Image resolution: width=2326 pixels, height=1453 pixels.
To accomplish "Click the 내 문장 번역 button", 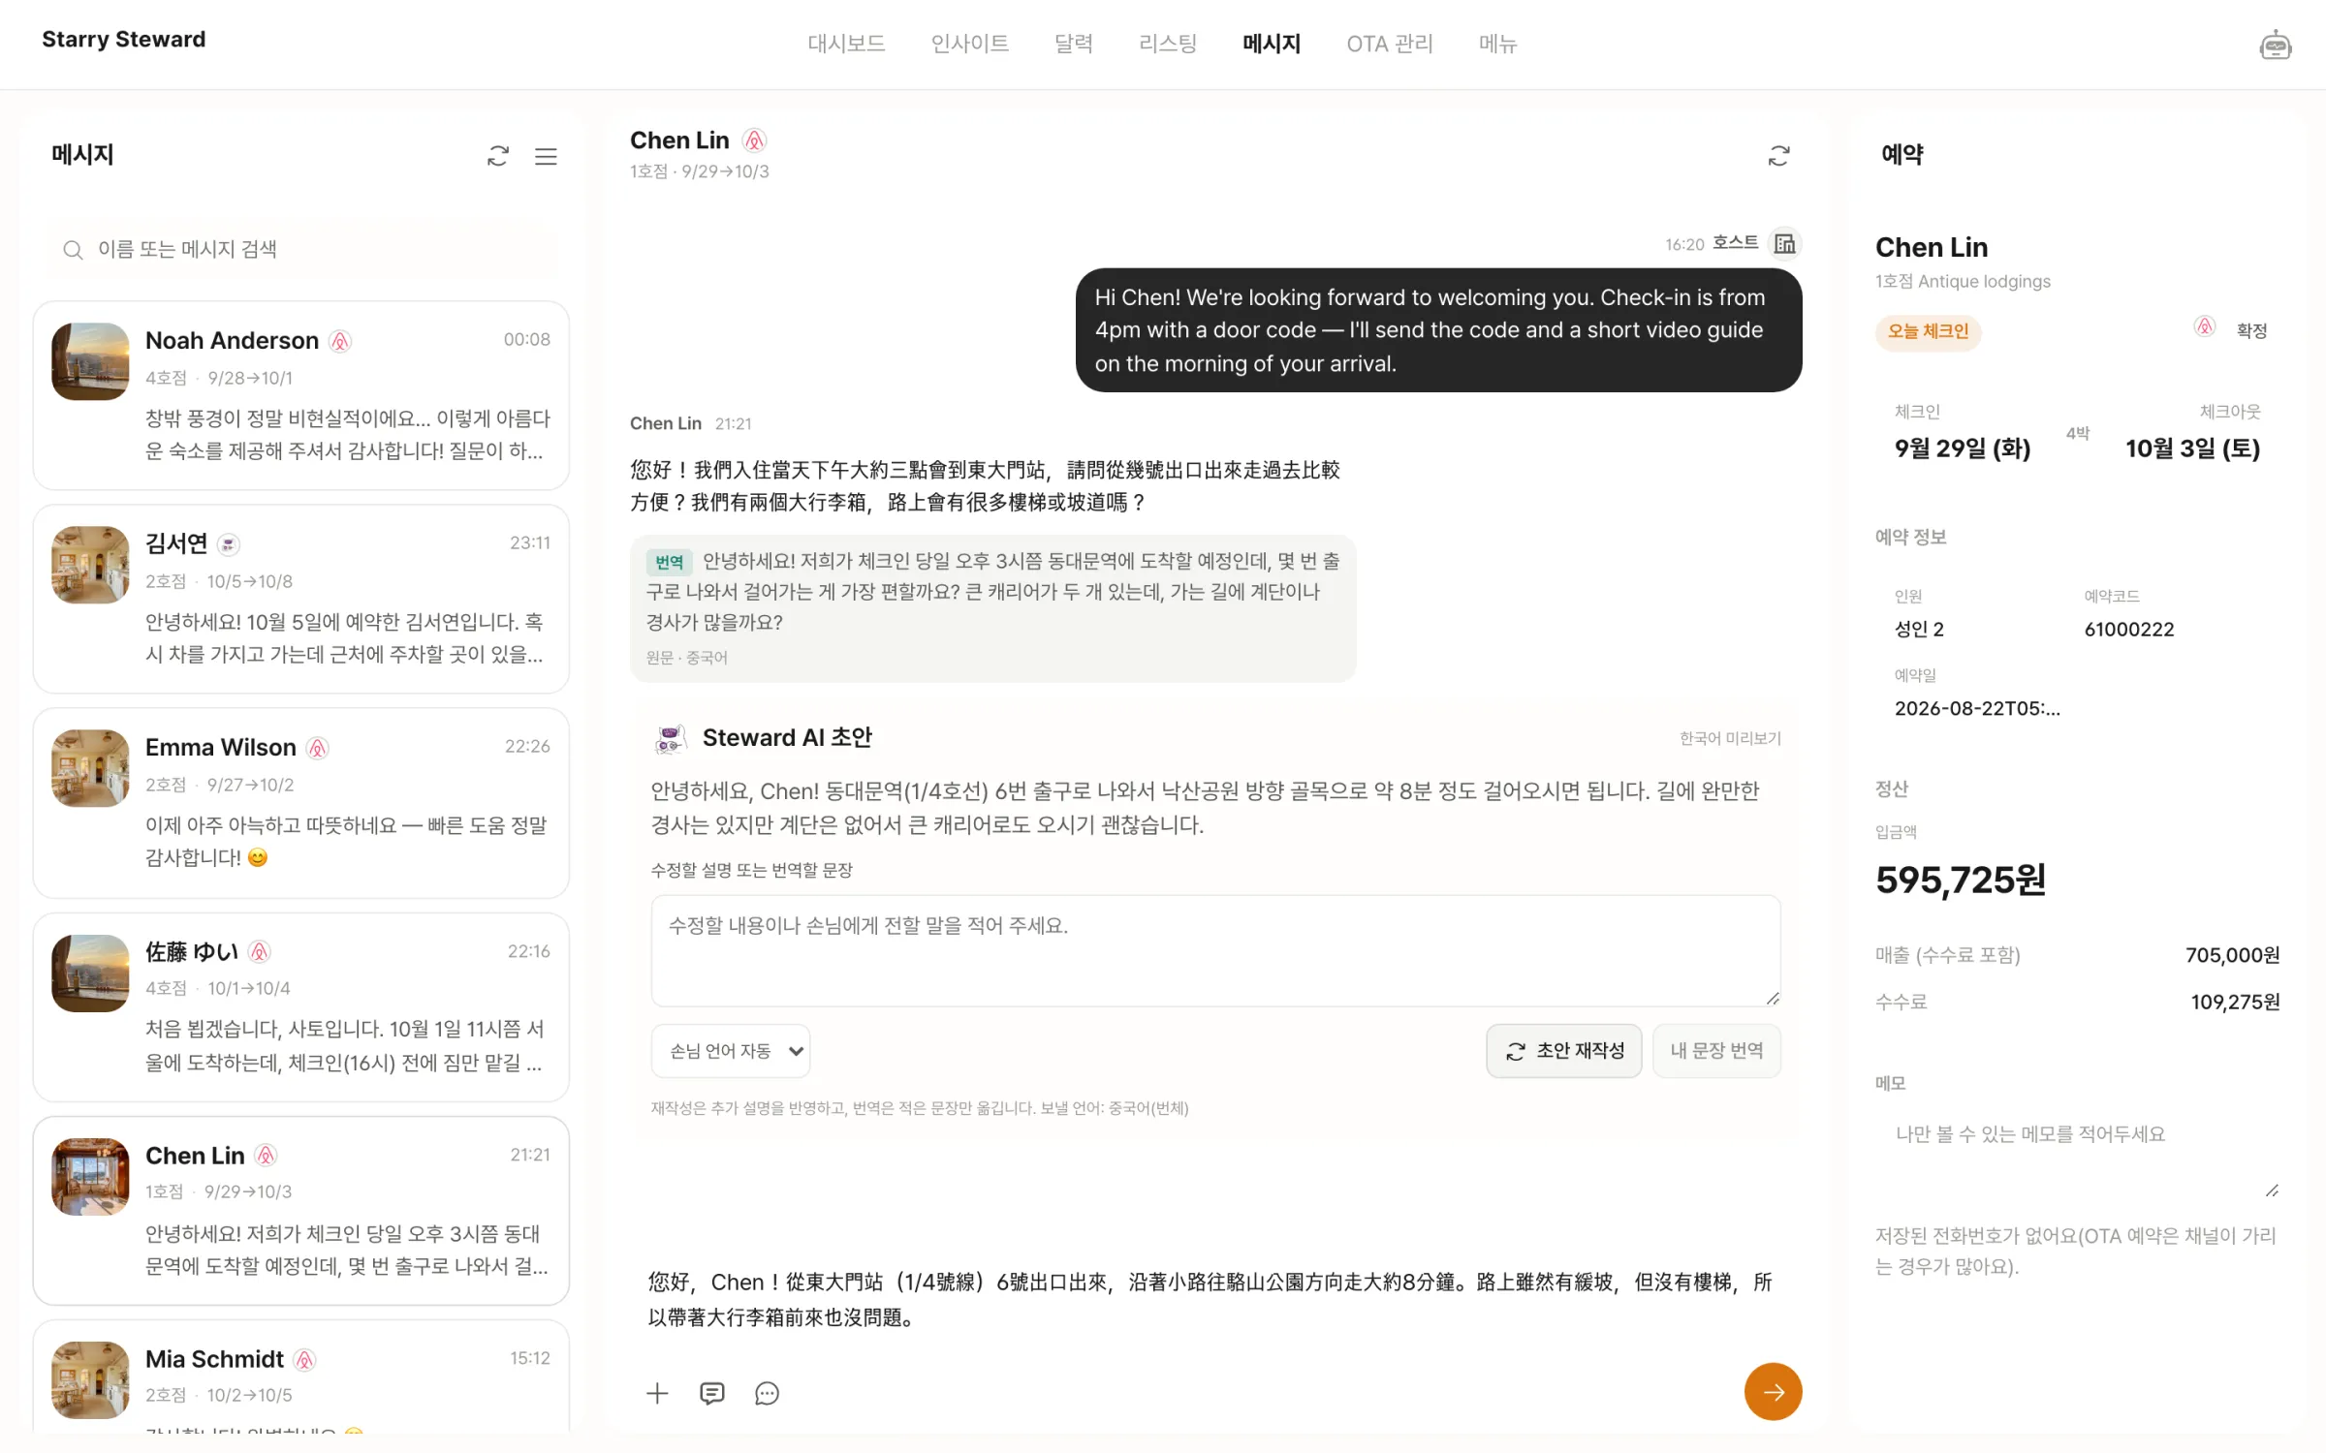I will [x=1716, y=1051].
